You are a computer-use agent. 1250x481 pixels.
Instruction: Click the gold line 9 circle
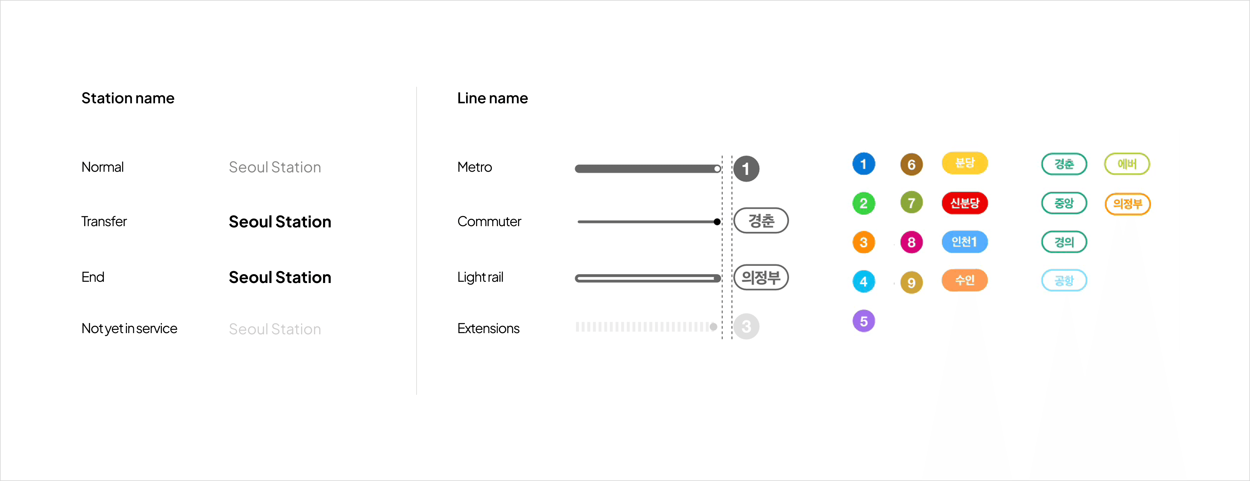coord(911,282)
